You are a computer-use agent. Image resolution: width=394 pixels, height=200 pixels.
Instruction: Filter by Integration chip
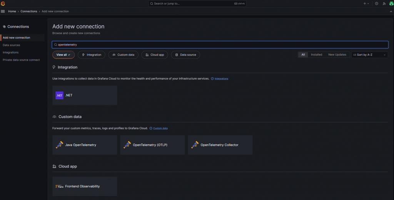pyautogui.click(x=92, y=55)
